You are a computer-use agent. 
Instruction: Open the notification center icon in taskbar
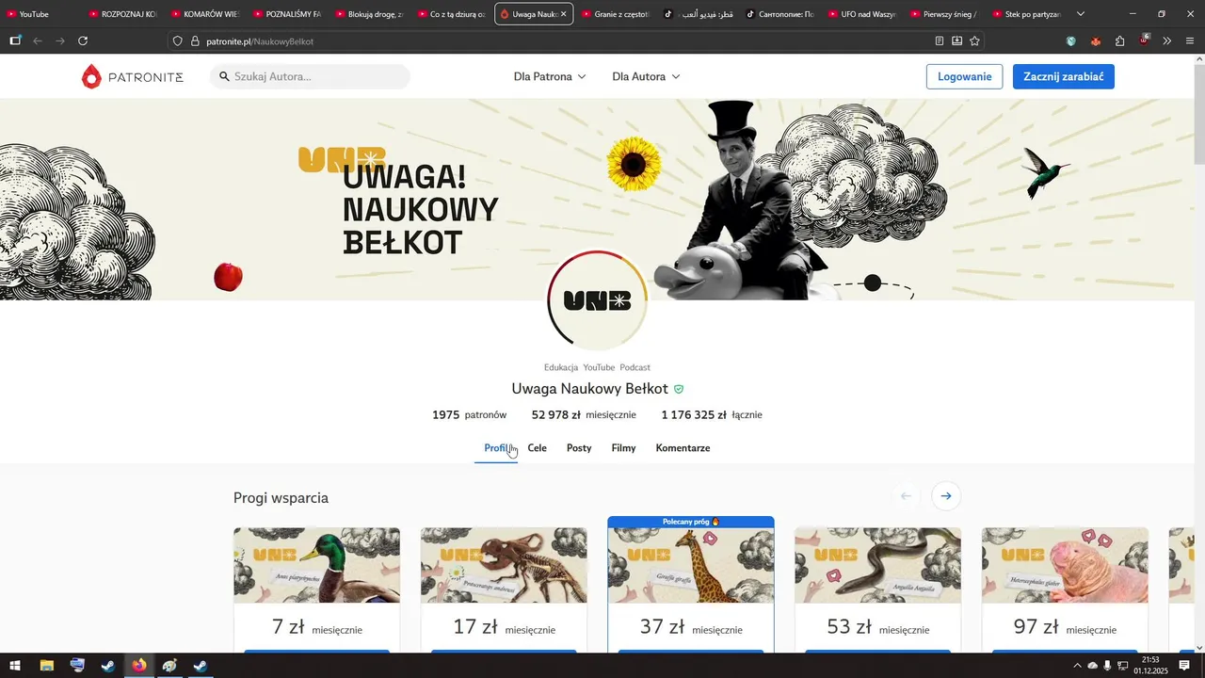coord(1184,666)
